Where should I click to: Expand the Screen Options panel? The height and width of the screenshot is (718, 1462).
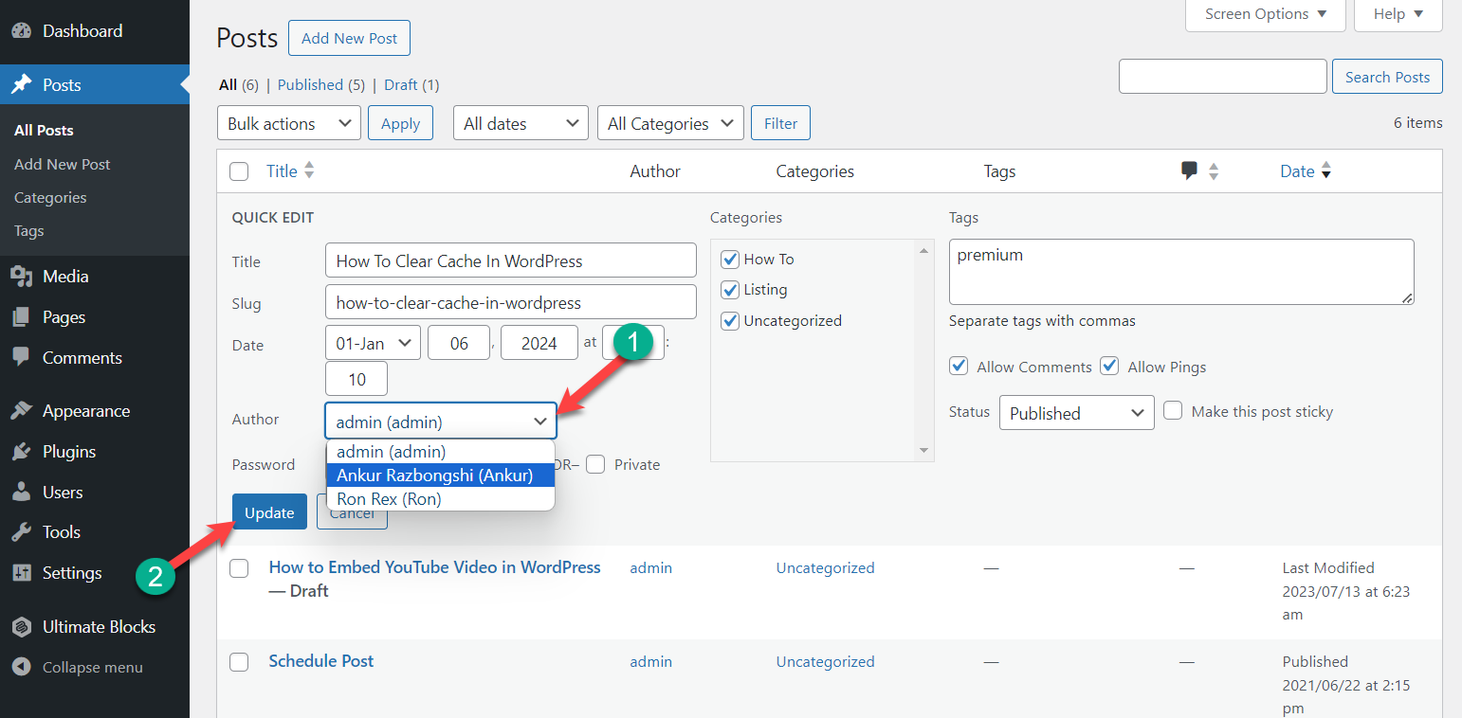tap(1266, 14)
